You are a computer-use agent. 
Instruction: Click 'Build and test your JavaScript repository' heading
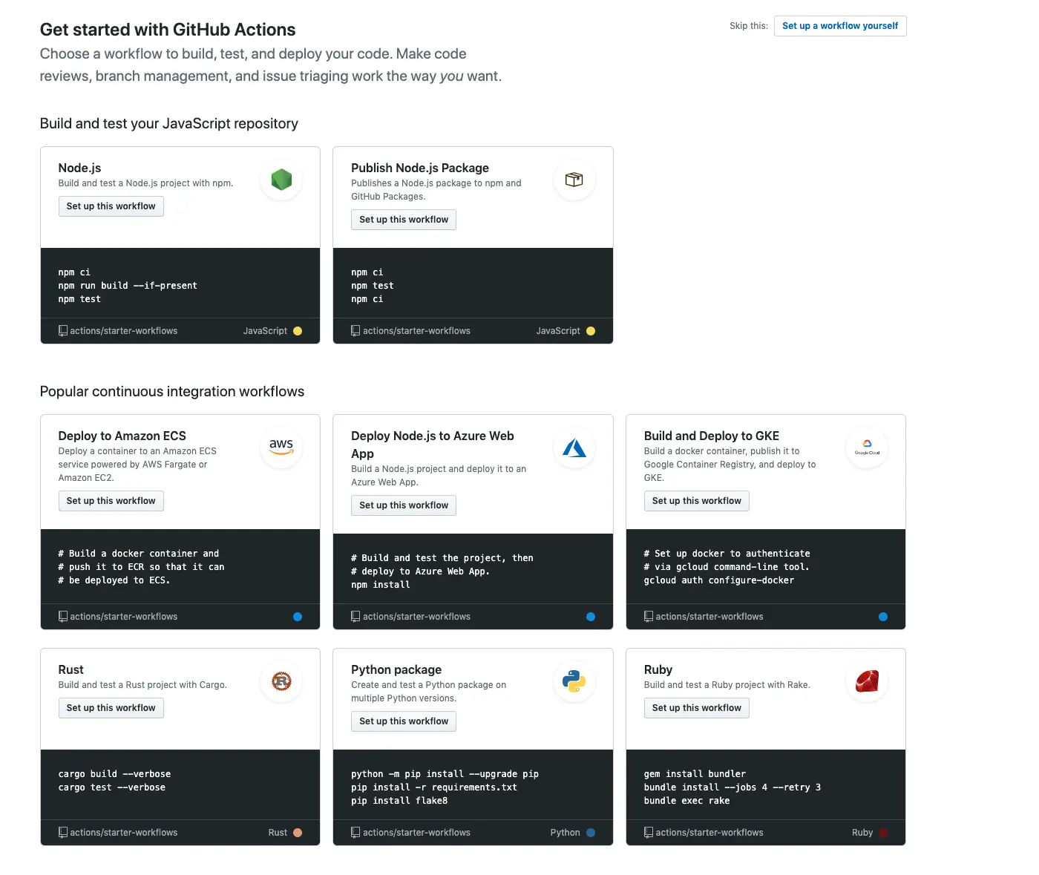click(169, 124)
